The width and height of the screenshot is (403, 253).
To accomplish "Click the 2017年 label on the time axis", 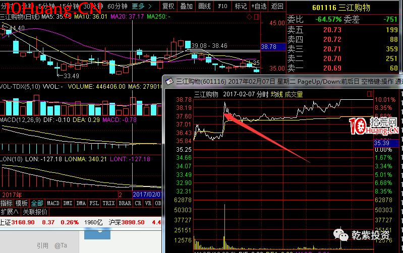I will pos(12,195).
